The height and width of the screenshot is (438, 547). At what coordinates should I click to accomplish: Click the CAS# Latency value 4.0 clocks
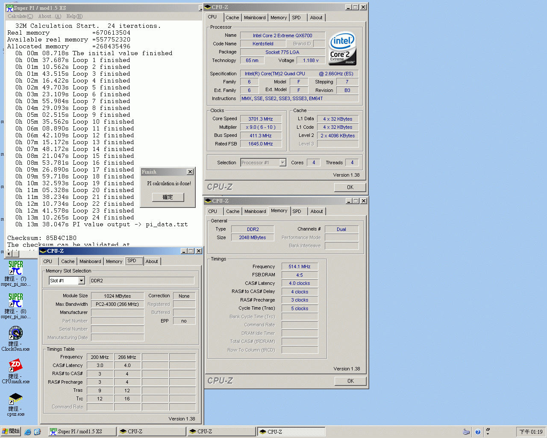point(300,283)
